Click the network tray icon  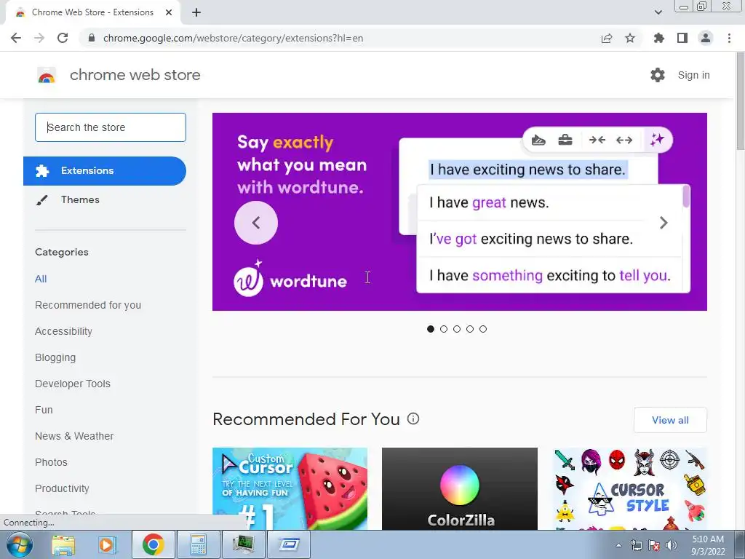coord(636,545)
